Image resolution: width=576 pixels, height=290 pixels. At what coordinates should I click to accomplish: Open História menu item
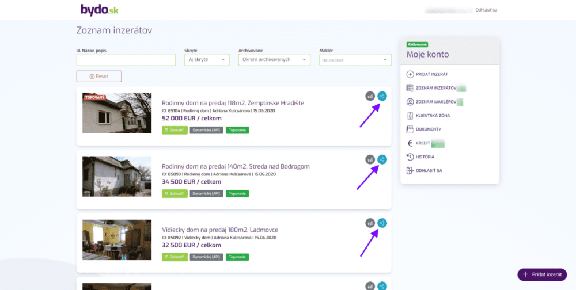pos(425,157)
